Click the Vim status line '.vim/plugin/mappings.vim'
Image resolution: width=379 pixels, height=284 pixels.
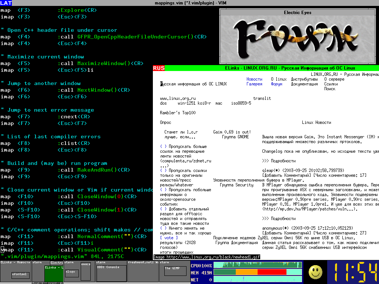[x=63, y=257]
